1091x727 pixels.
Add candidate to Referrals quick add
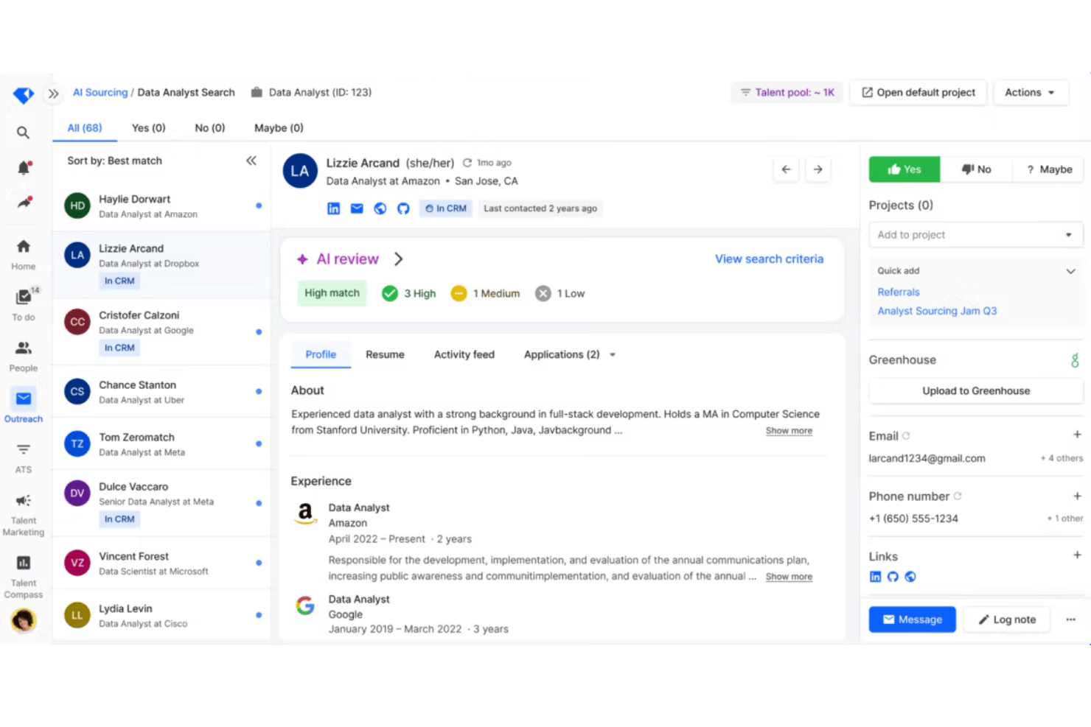(899, 292)
